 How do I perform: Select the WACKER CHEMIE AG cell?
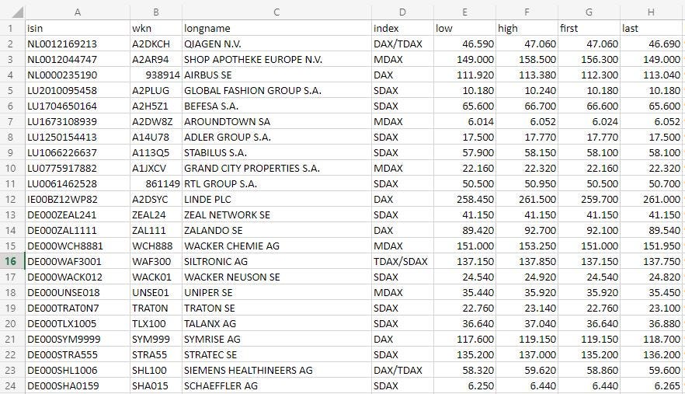276,246
